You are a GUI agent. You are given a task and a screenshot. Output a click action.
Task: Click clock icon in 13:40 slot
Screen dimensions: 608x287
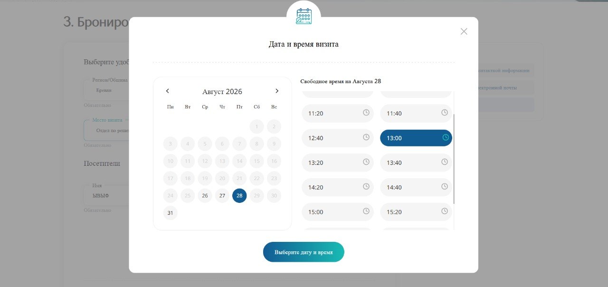click(445, 162)
